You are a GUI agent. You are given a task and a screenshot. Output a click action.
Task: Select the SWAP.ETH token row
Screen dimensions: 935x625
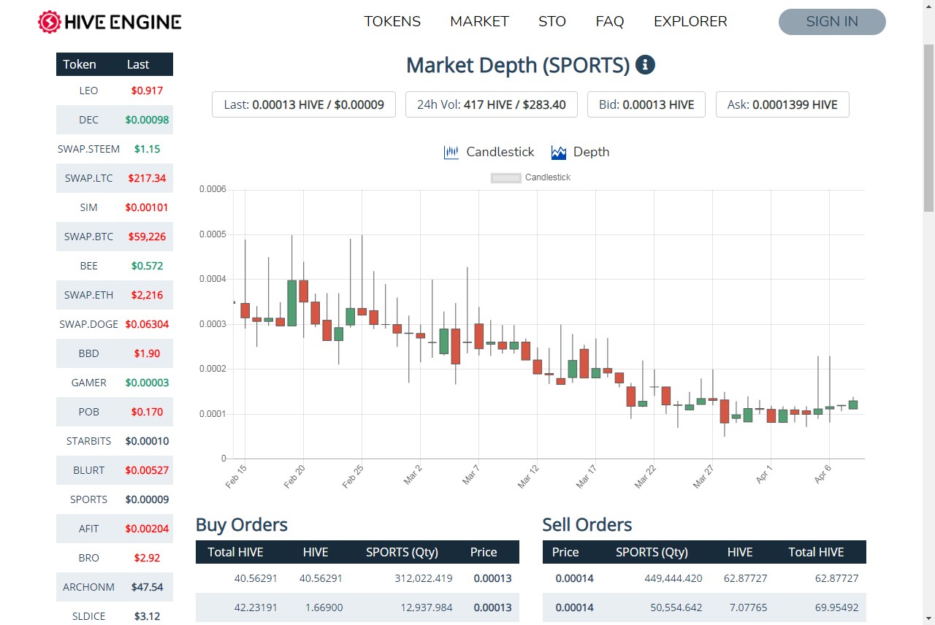[115, 295]
